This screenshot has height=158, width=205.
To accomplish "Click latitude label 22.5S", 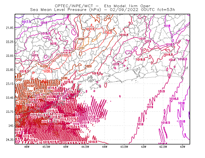I will (10, 56).
